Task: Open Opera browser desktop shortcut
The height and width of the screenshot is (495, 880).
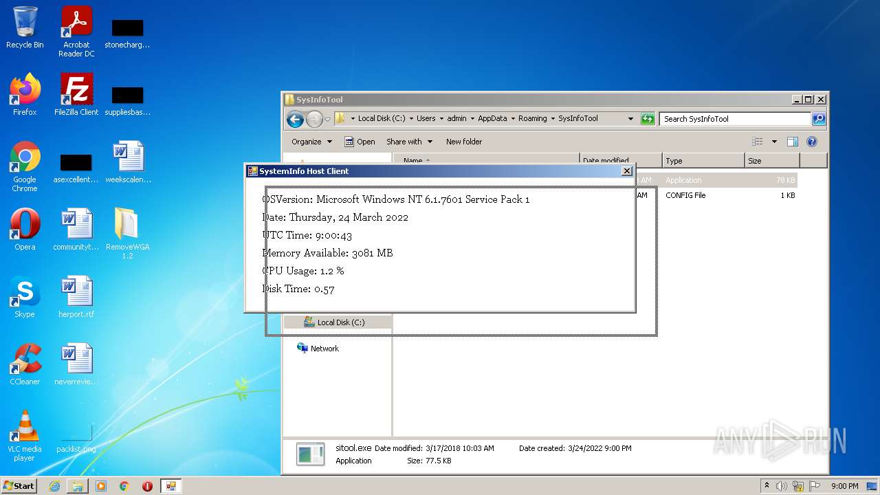Action: pyautogui.click(x=25, y=230)
